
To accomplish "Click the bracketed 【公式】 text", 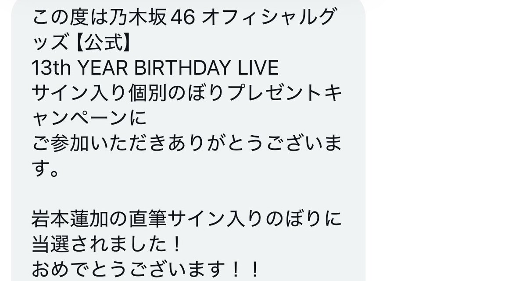I will (103, 43).
